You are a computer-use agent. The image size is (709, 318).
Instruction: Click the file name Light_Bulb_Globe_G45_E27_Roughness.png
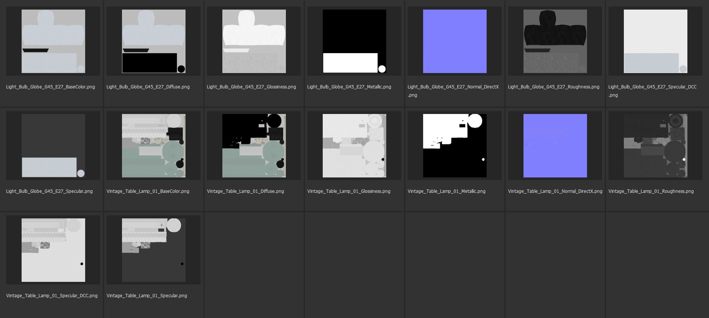tap(554, 87)
